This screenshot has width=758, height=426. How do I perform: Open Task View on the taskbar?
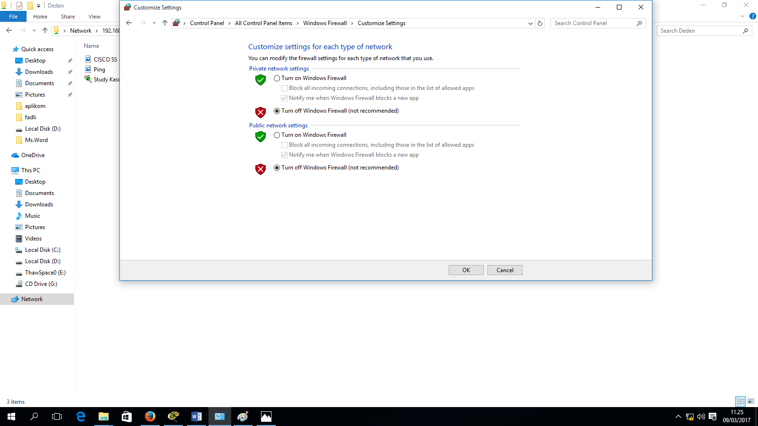(x=57, y=417)
